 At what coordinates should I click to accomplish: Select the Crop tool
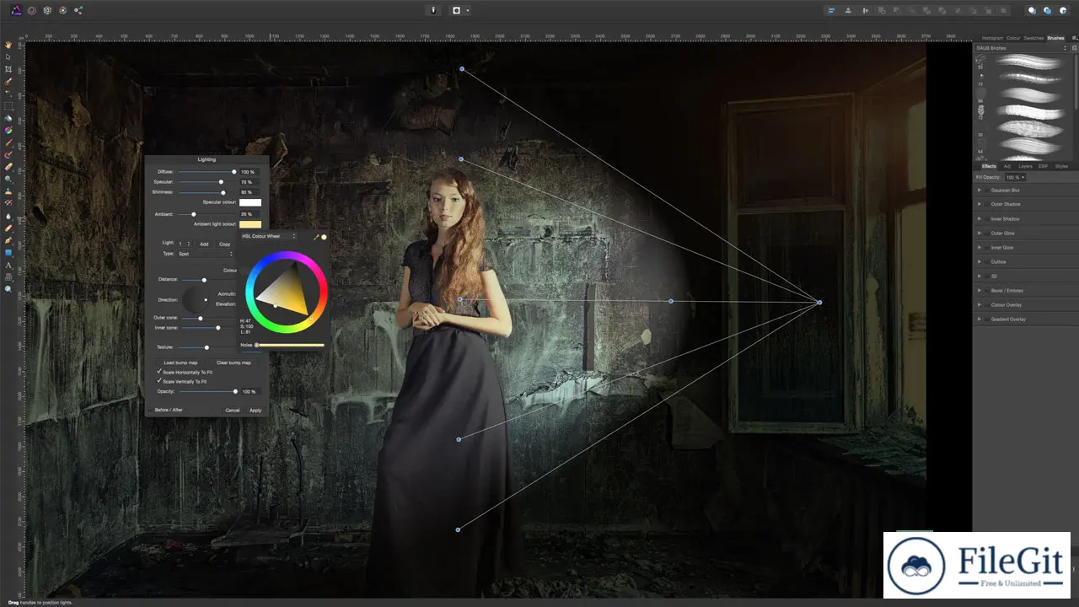coord(8,69)
